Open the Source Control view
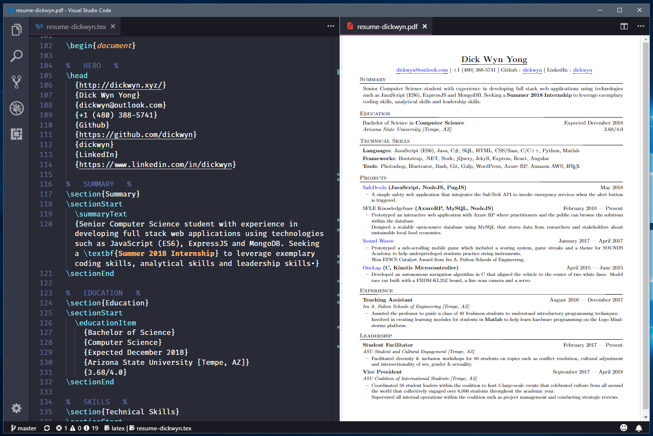Viewport: 653px width, 436px height. point(16,82)
